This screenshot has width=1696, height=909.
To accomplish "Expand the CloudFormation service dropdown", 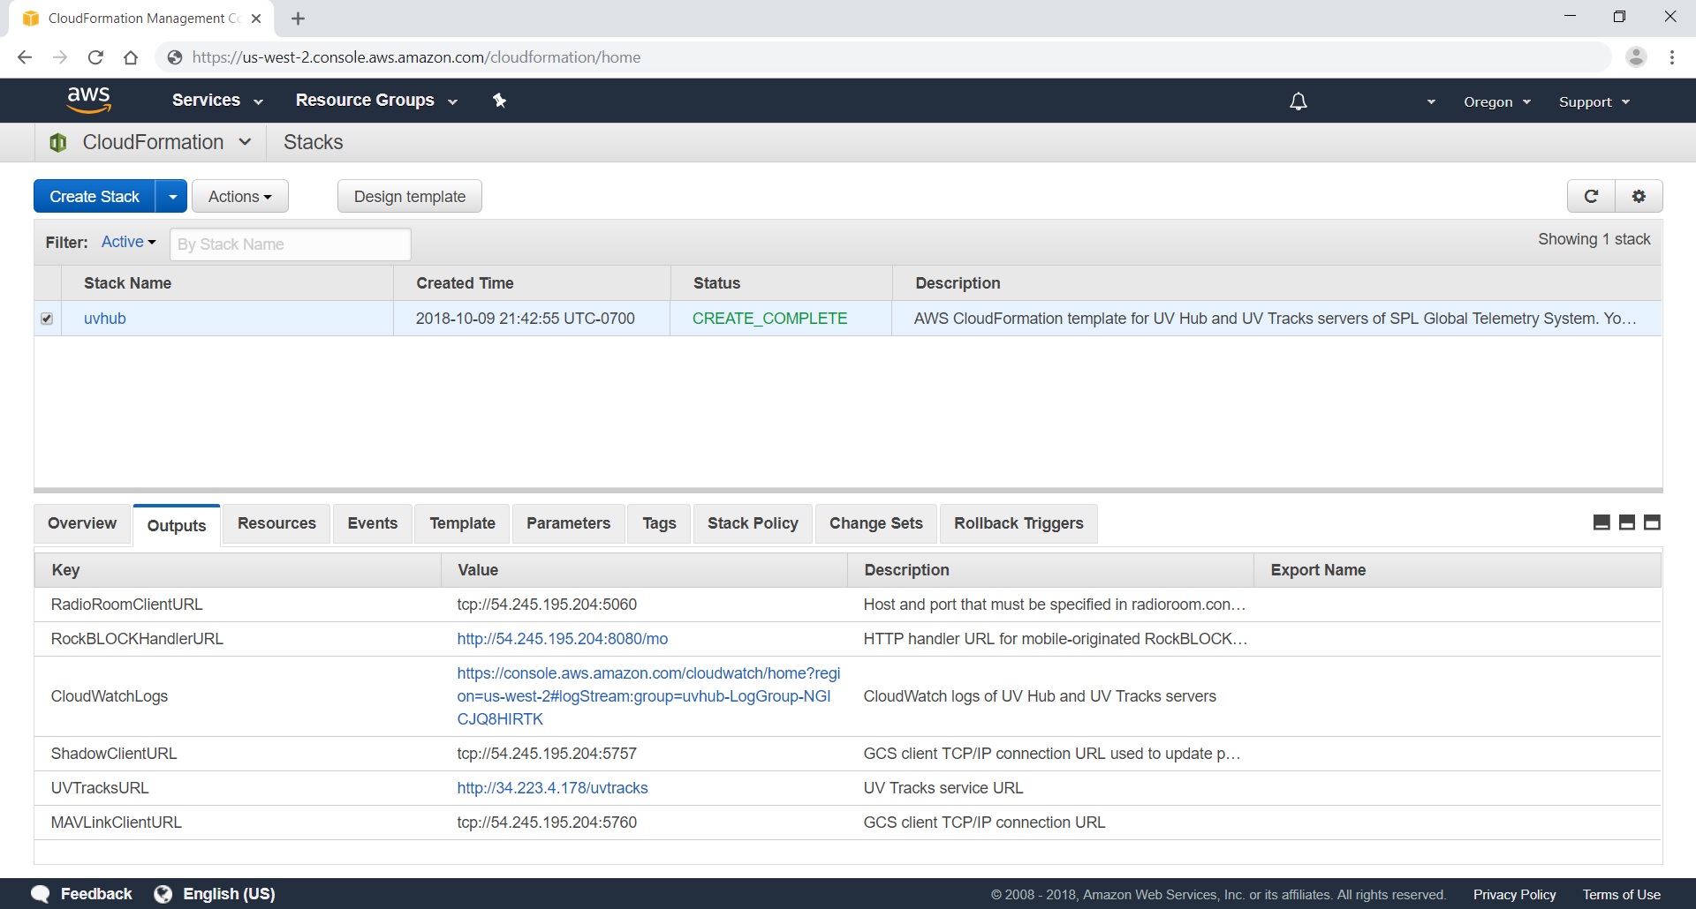I will point(246,142).
